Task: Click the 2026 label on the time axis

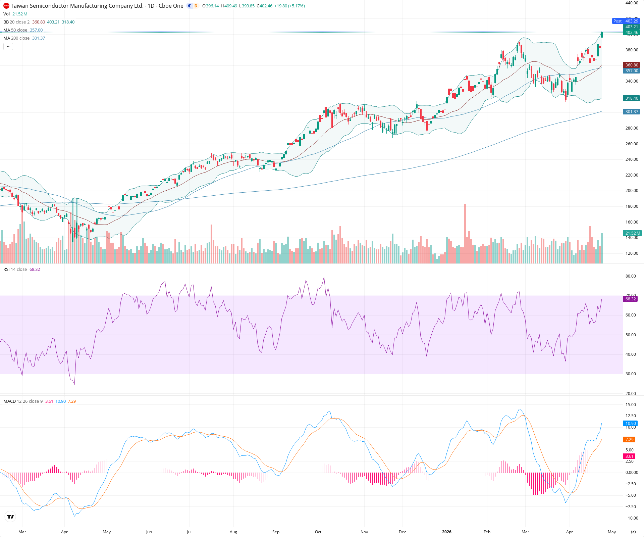Action: (446, 532)
